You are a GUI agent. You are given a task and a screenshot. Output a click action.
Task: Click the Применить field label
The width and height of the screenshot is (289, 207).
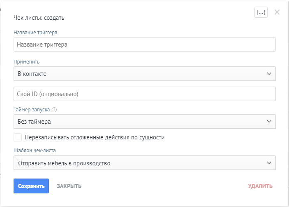coord(26,61)
